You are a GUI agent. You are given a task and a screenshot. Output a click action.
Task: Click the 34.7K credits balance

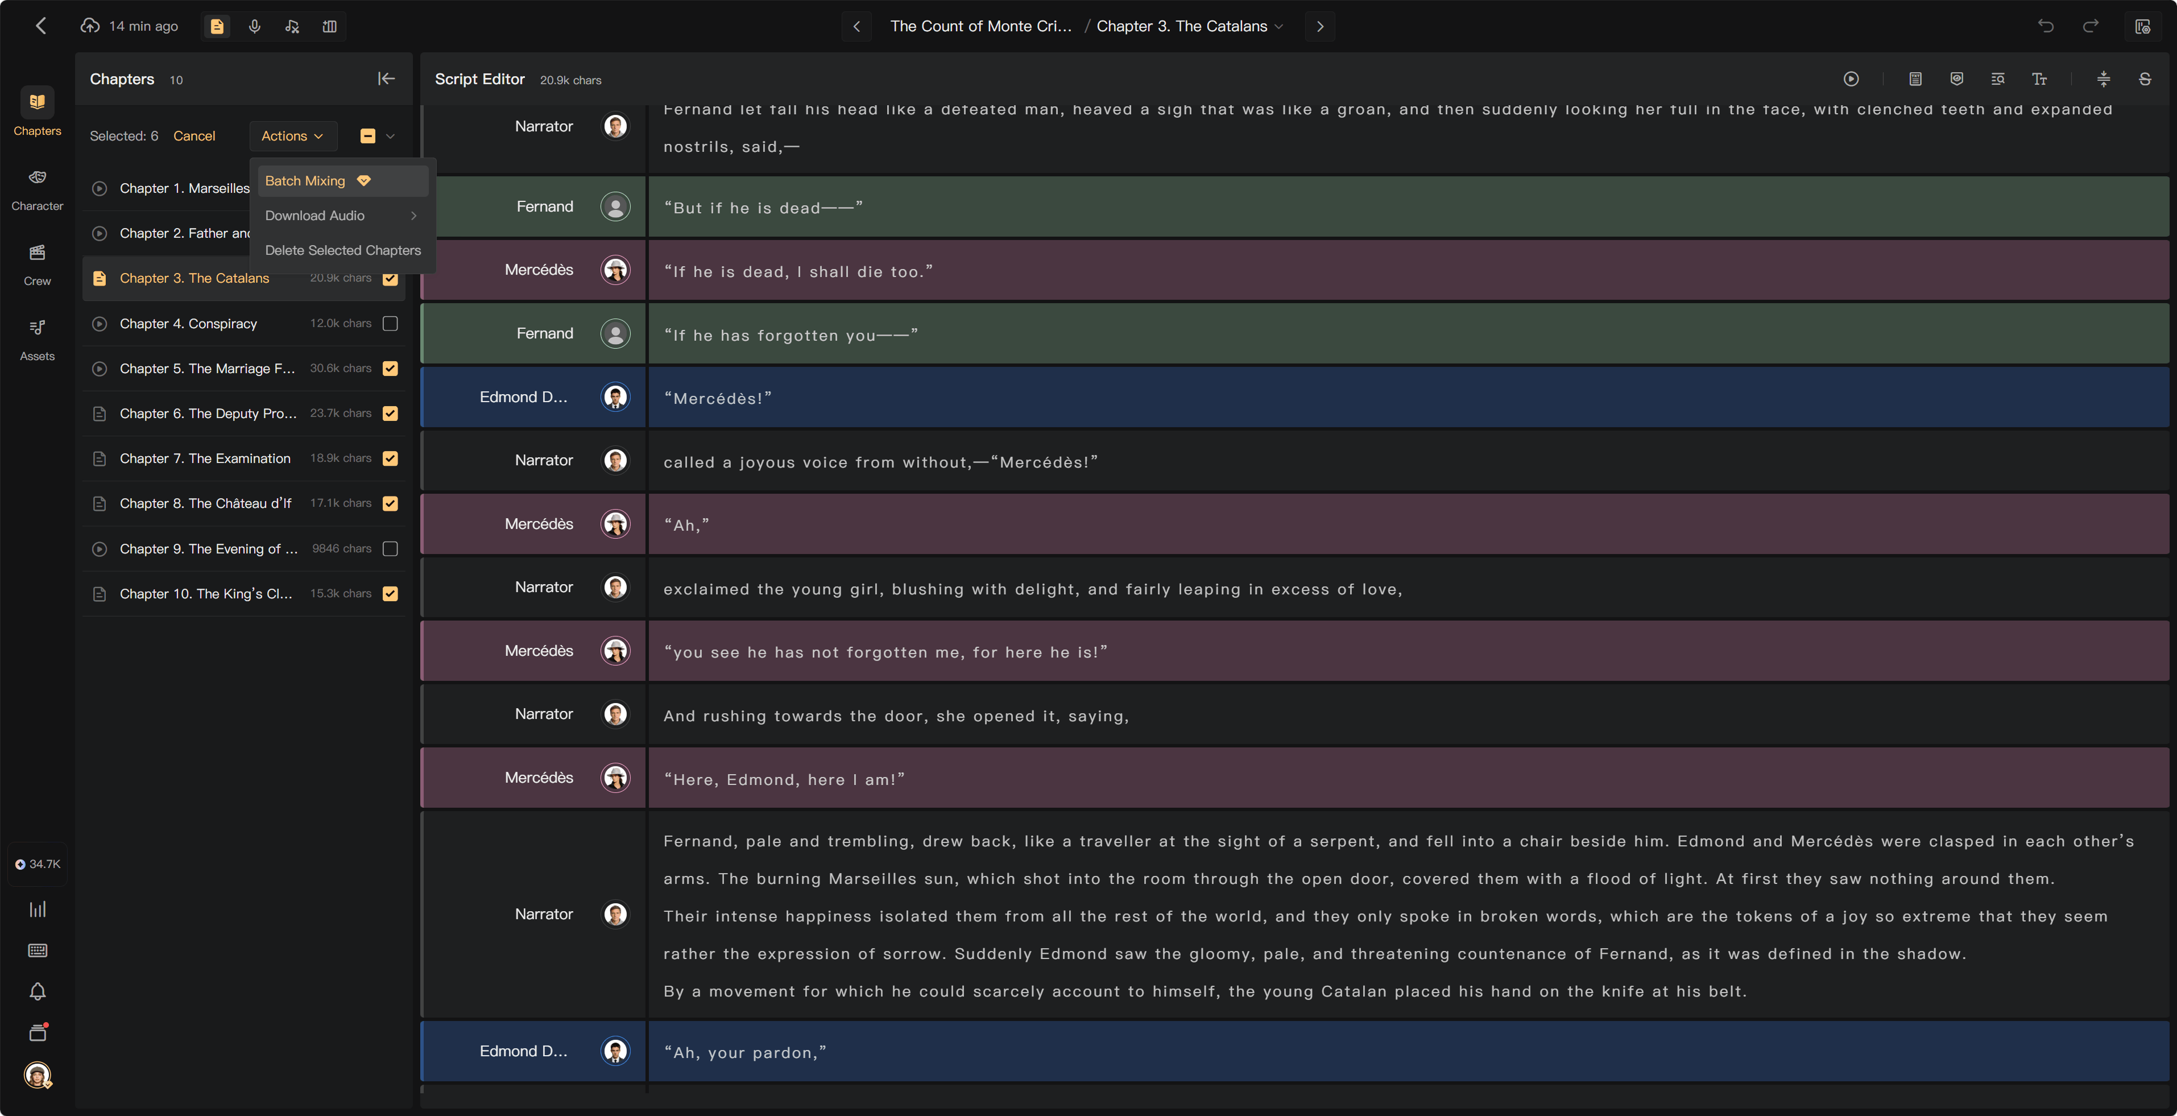click(x=37, y=864)
